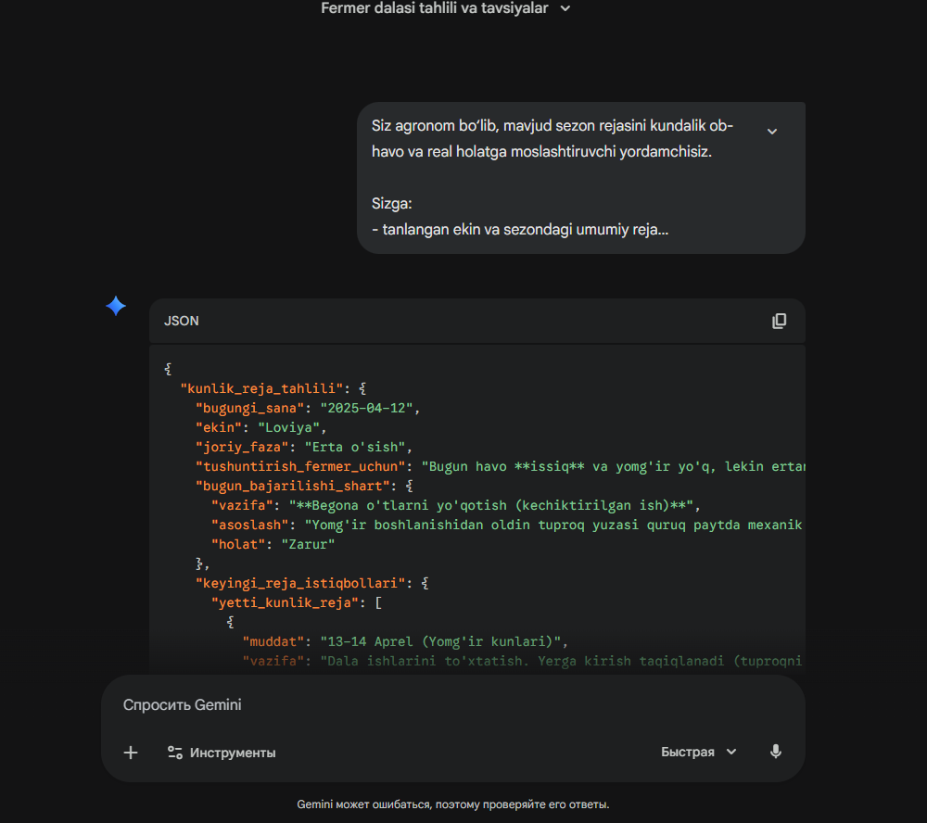Image resolution: width=927 pixels, height=823 pixels.
Task: Click the JSON language label
Action: click(x=182, y=321)
